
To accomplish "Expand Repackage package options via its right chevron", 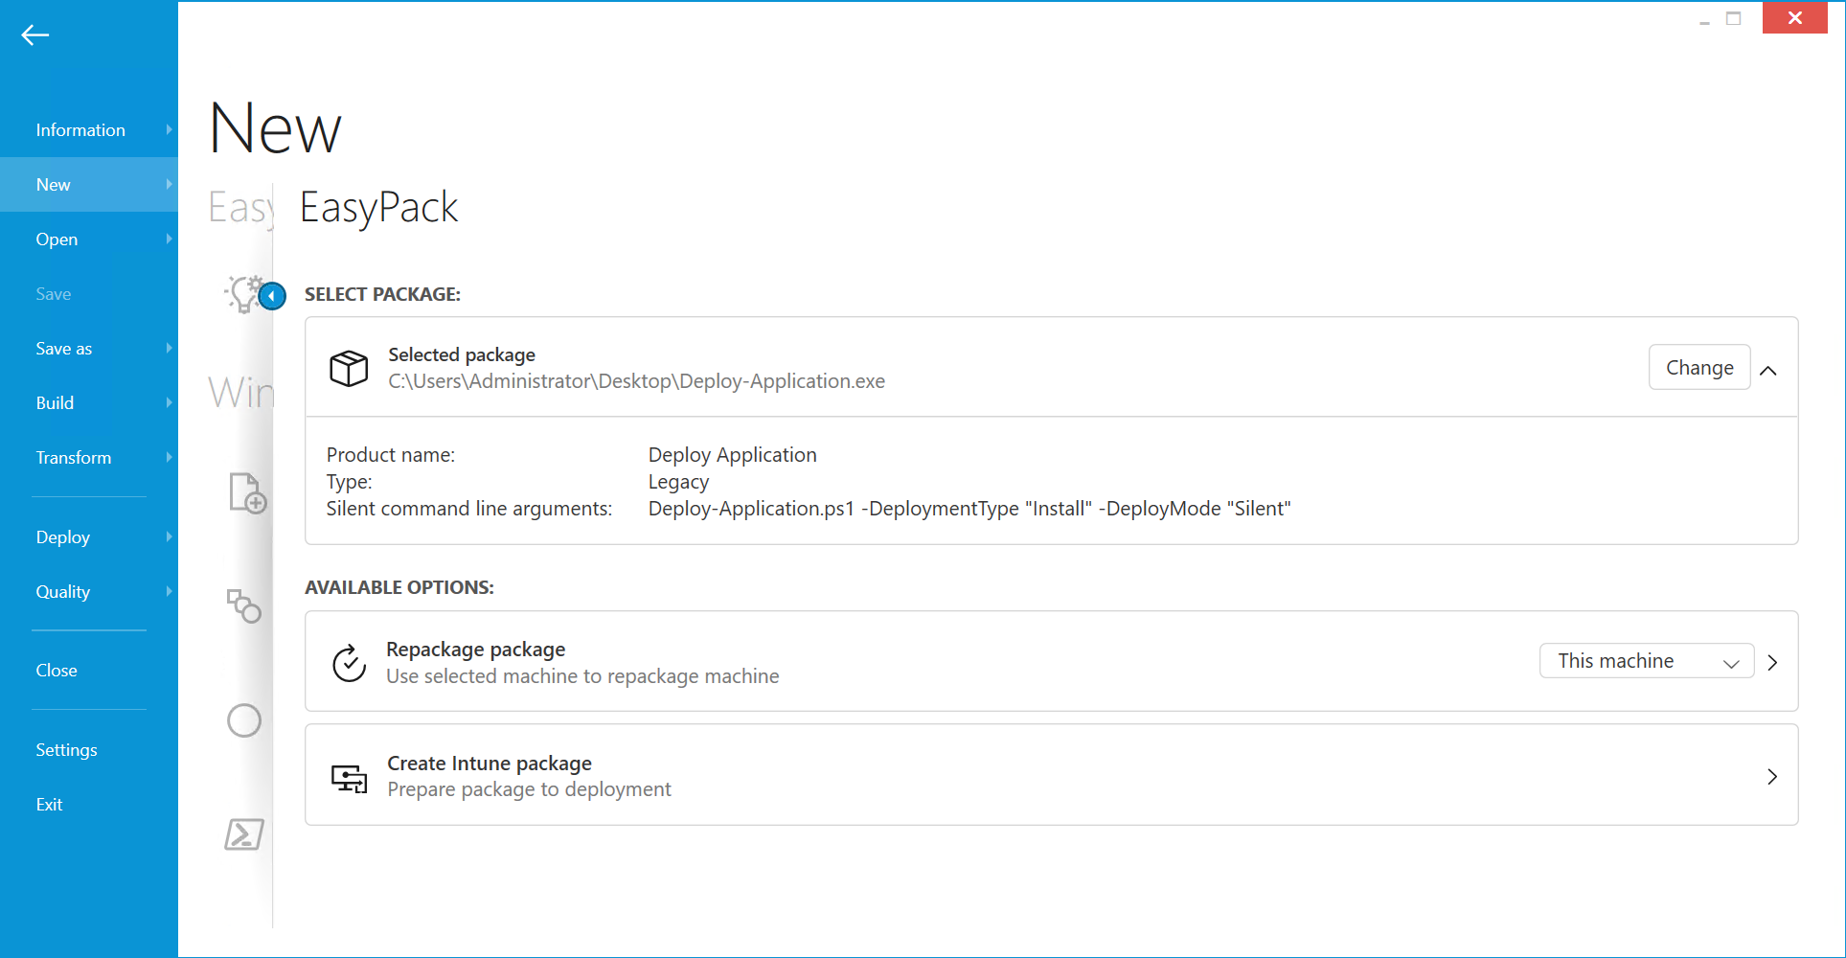I will click(x=1772, y=661).
